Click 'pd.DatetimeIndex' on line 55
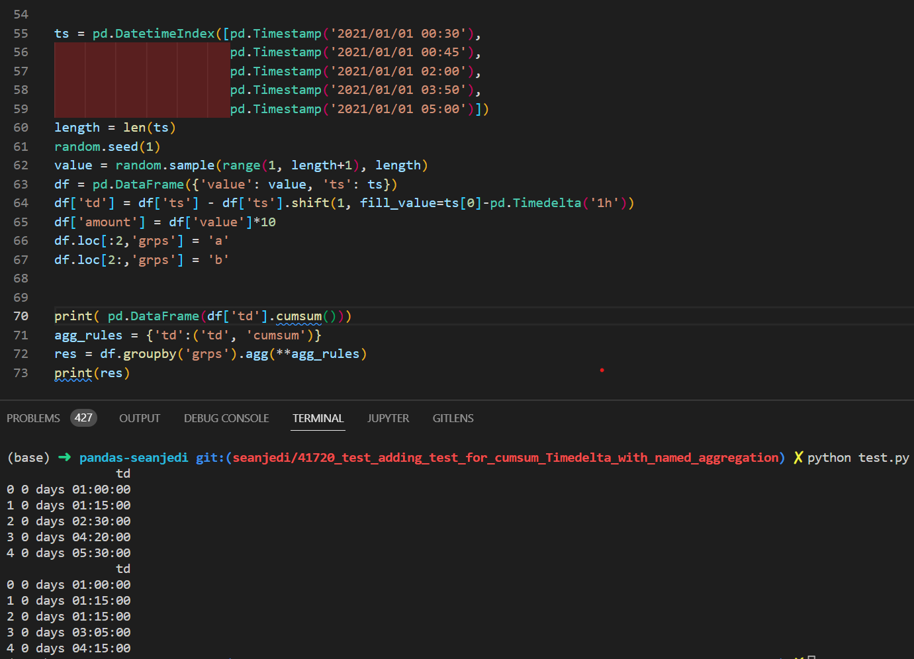914x659 pixels. [x=154, y=34]
